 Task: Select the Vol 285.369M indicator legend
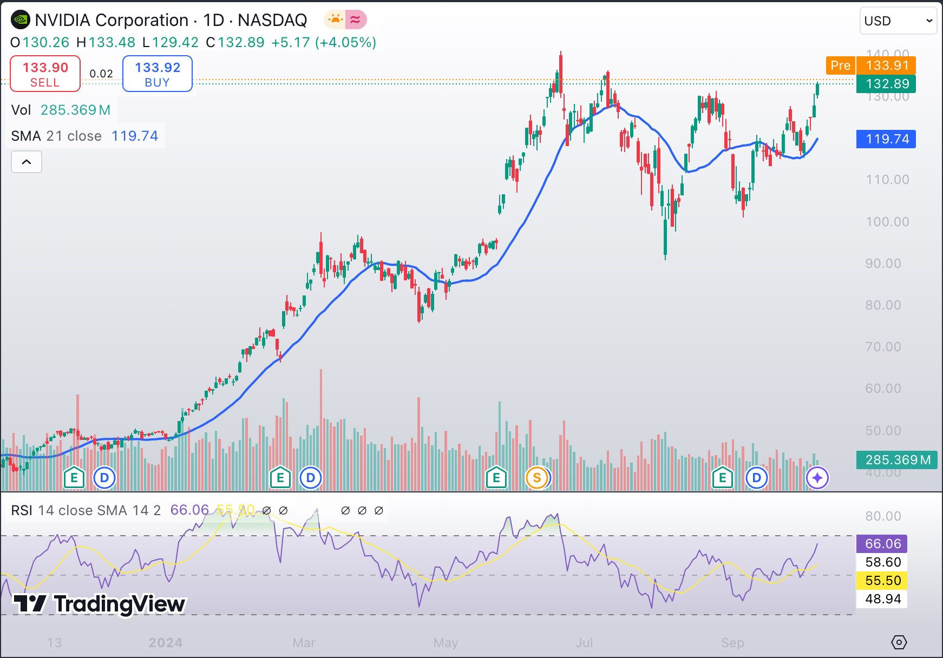pos(61,110)
